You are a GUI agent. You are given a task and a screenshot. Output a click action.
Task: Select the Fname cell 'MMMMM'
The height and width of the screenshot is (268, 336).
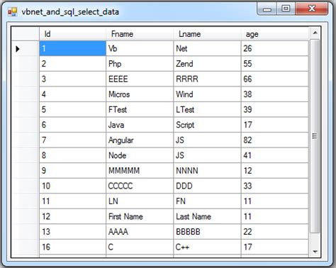[140, 171]
